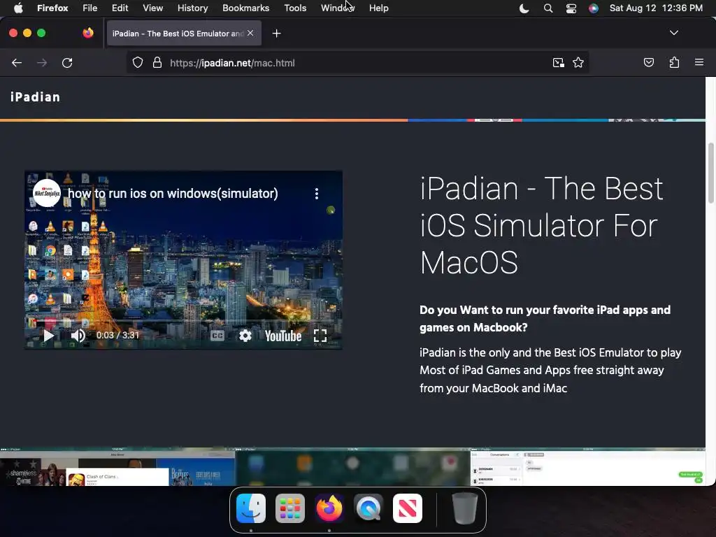
Task: Open the video settings gear
Action: (245, 336)
